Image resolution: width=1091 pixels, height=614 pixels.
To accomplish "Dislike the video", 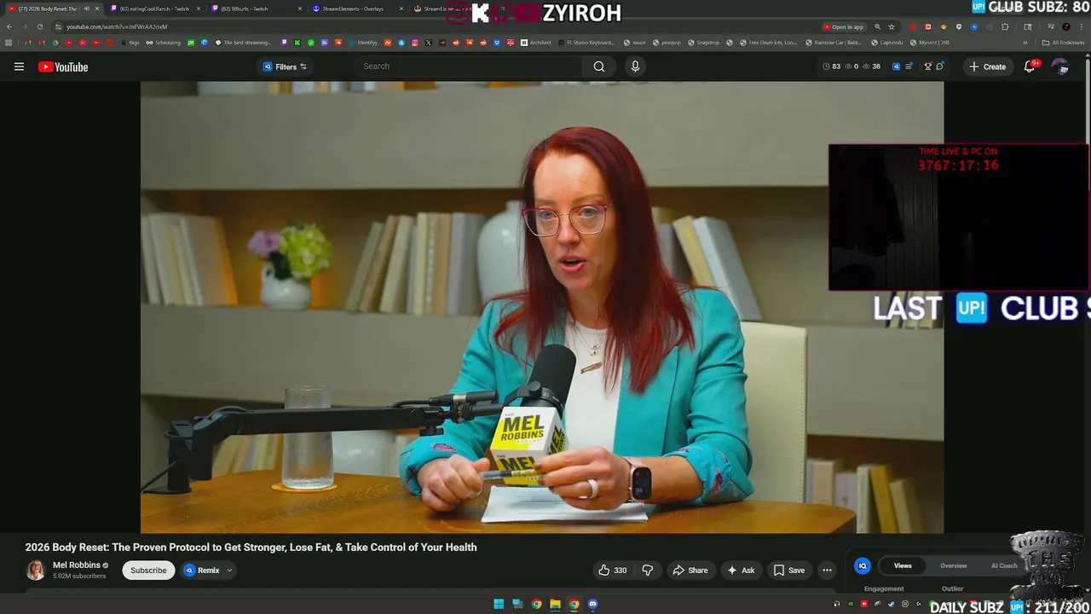I will pyautogui.click(x=648, y=571).
